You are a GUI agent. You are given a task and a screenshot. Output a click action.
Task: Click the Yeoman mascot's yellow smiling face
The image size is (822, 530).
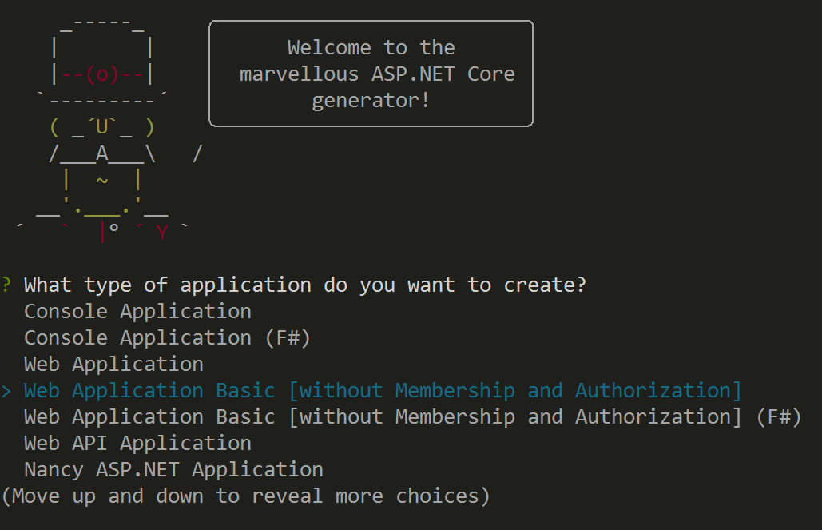click(101, 127)
